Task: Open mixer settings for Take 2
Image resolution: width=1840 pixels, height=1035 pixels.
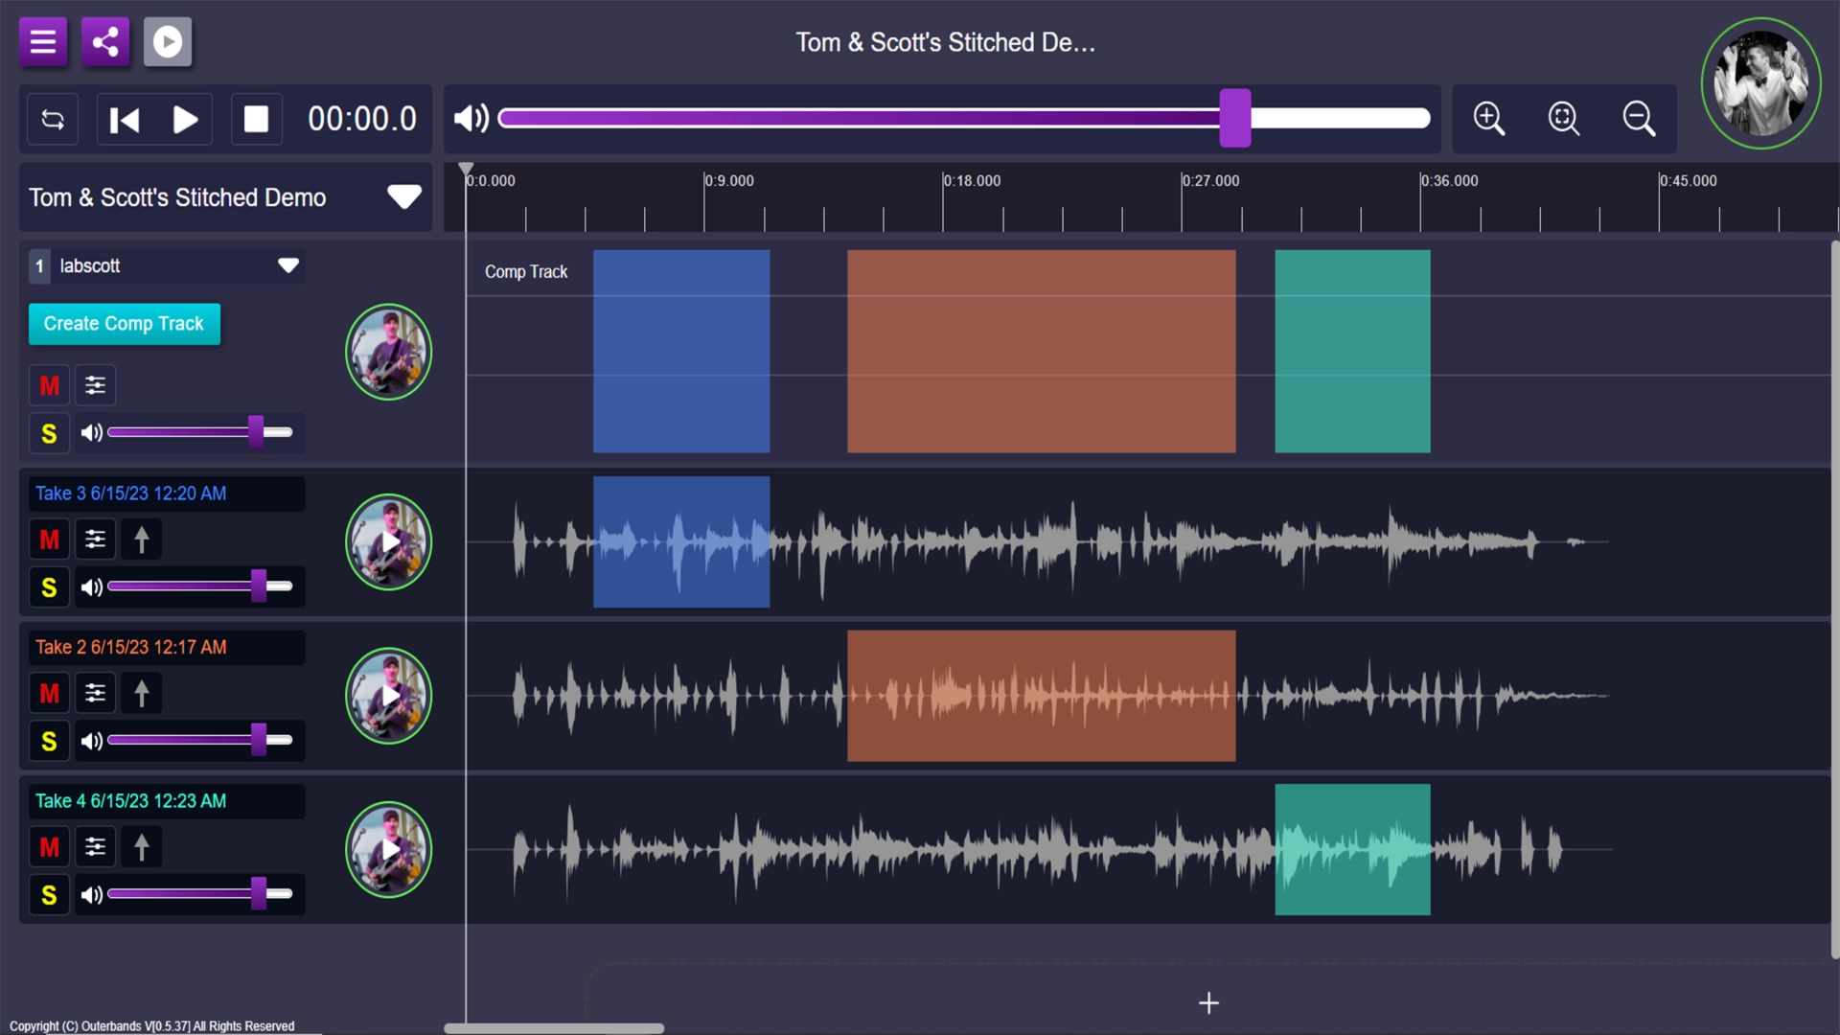Action: 95,693
